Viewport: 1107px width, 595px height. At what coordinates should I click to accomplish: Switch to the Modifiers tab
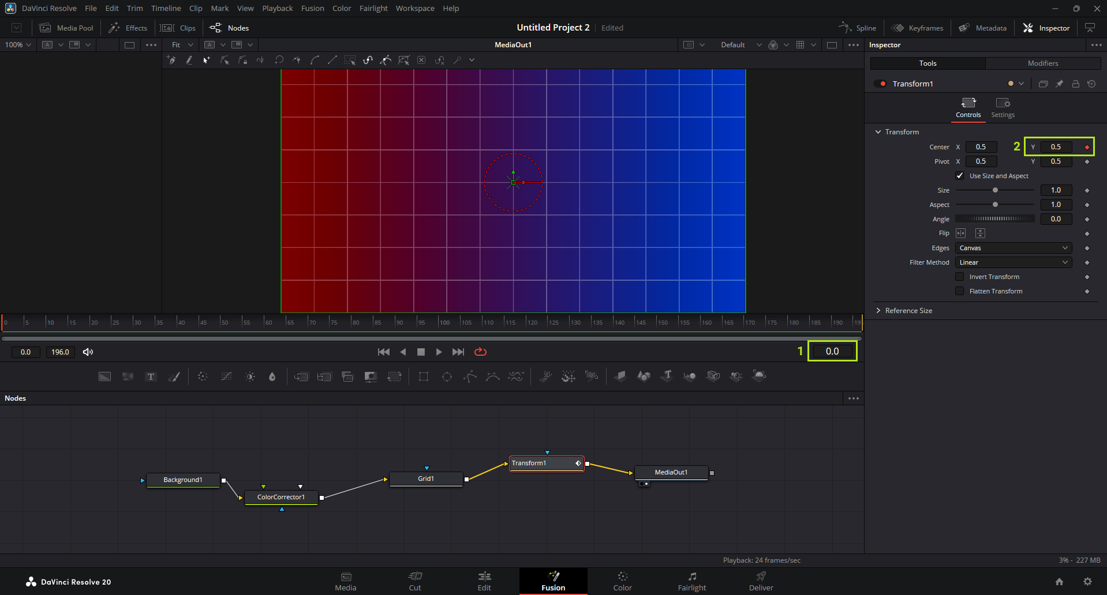(x=1042, y=63)
